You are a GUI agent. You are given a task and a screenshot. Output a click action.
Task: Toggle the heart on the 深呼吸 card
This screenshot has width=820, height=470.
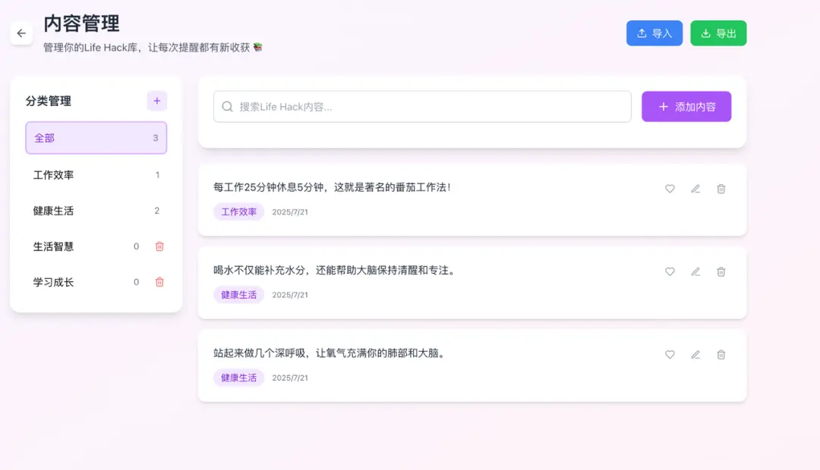coord(669,354)
